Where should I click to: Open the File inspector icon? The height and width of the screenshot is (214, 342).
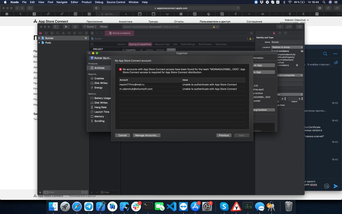[274, 33]
